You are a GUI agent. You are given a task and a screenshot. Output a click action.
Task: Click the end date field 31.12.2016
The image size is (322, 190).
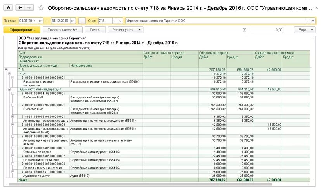pos(61,21)
